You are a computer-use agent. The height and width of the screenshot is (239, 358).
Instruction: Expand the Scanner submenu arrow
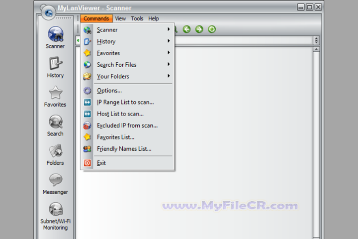tap(169, 29)
